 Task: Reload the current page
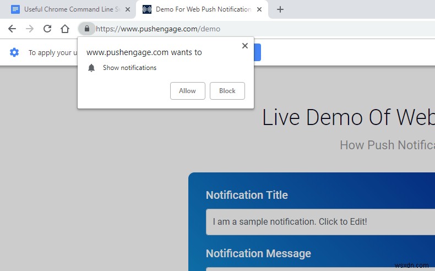click(x=47, y=29)
